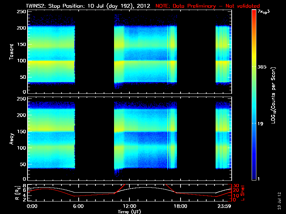Click the 12:00 time axis label

(129, 206)
